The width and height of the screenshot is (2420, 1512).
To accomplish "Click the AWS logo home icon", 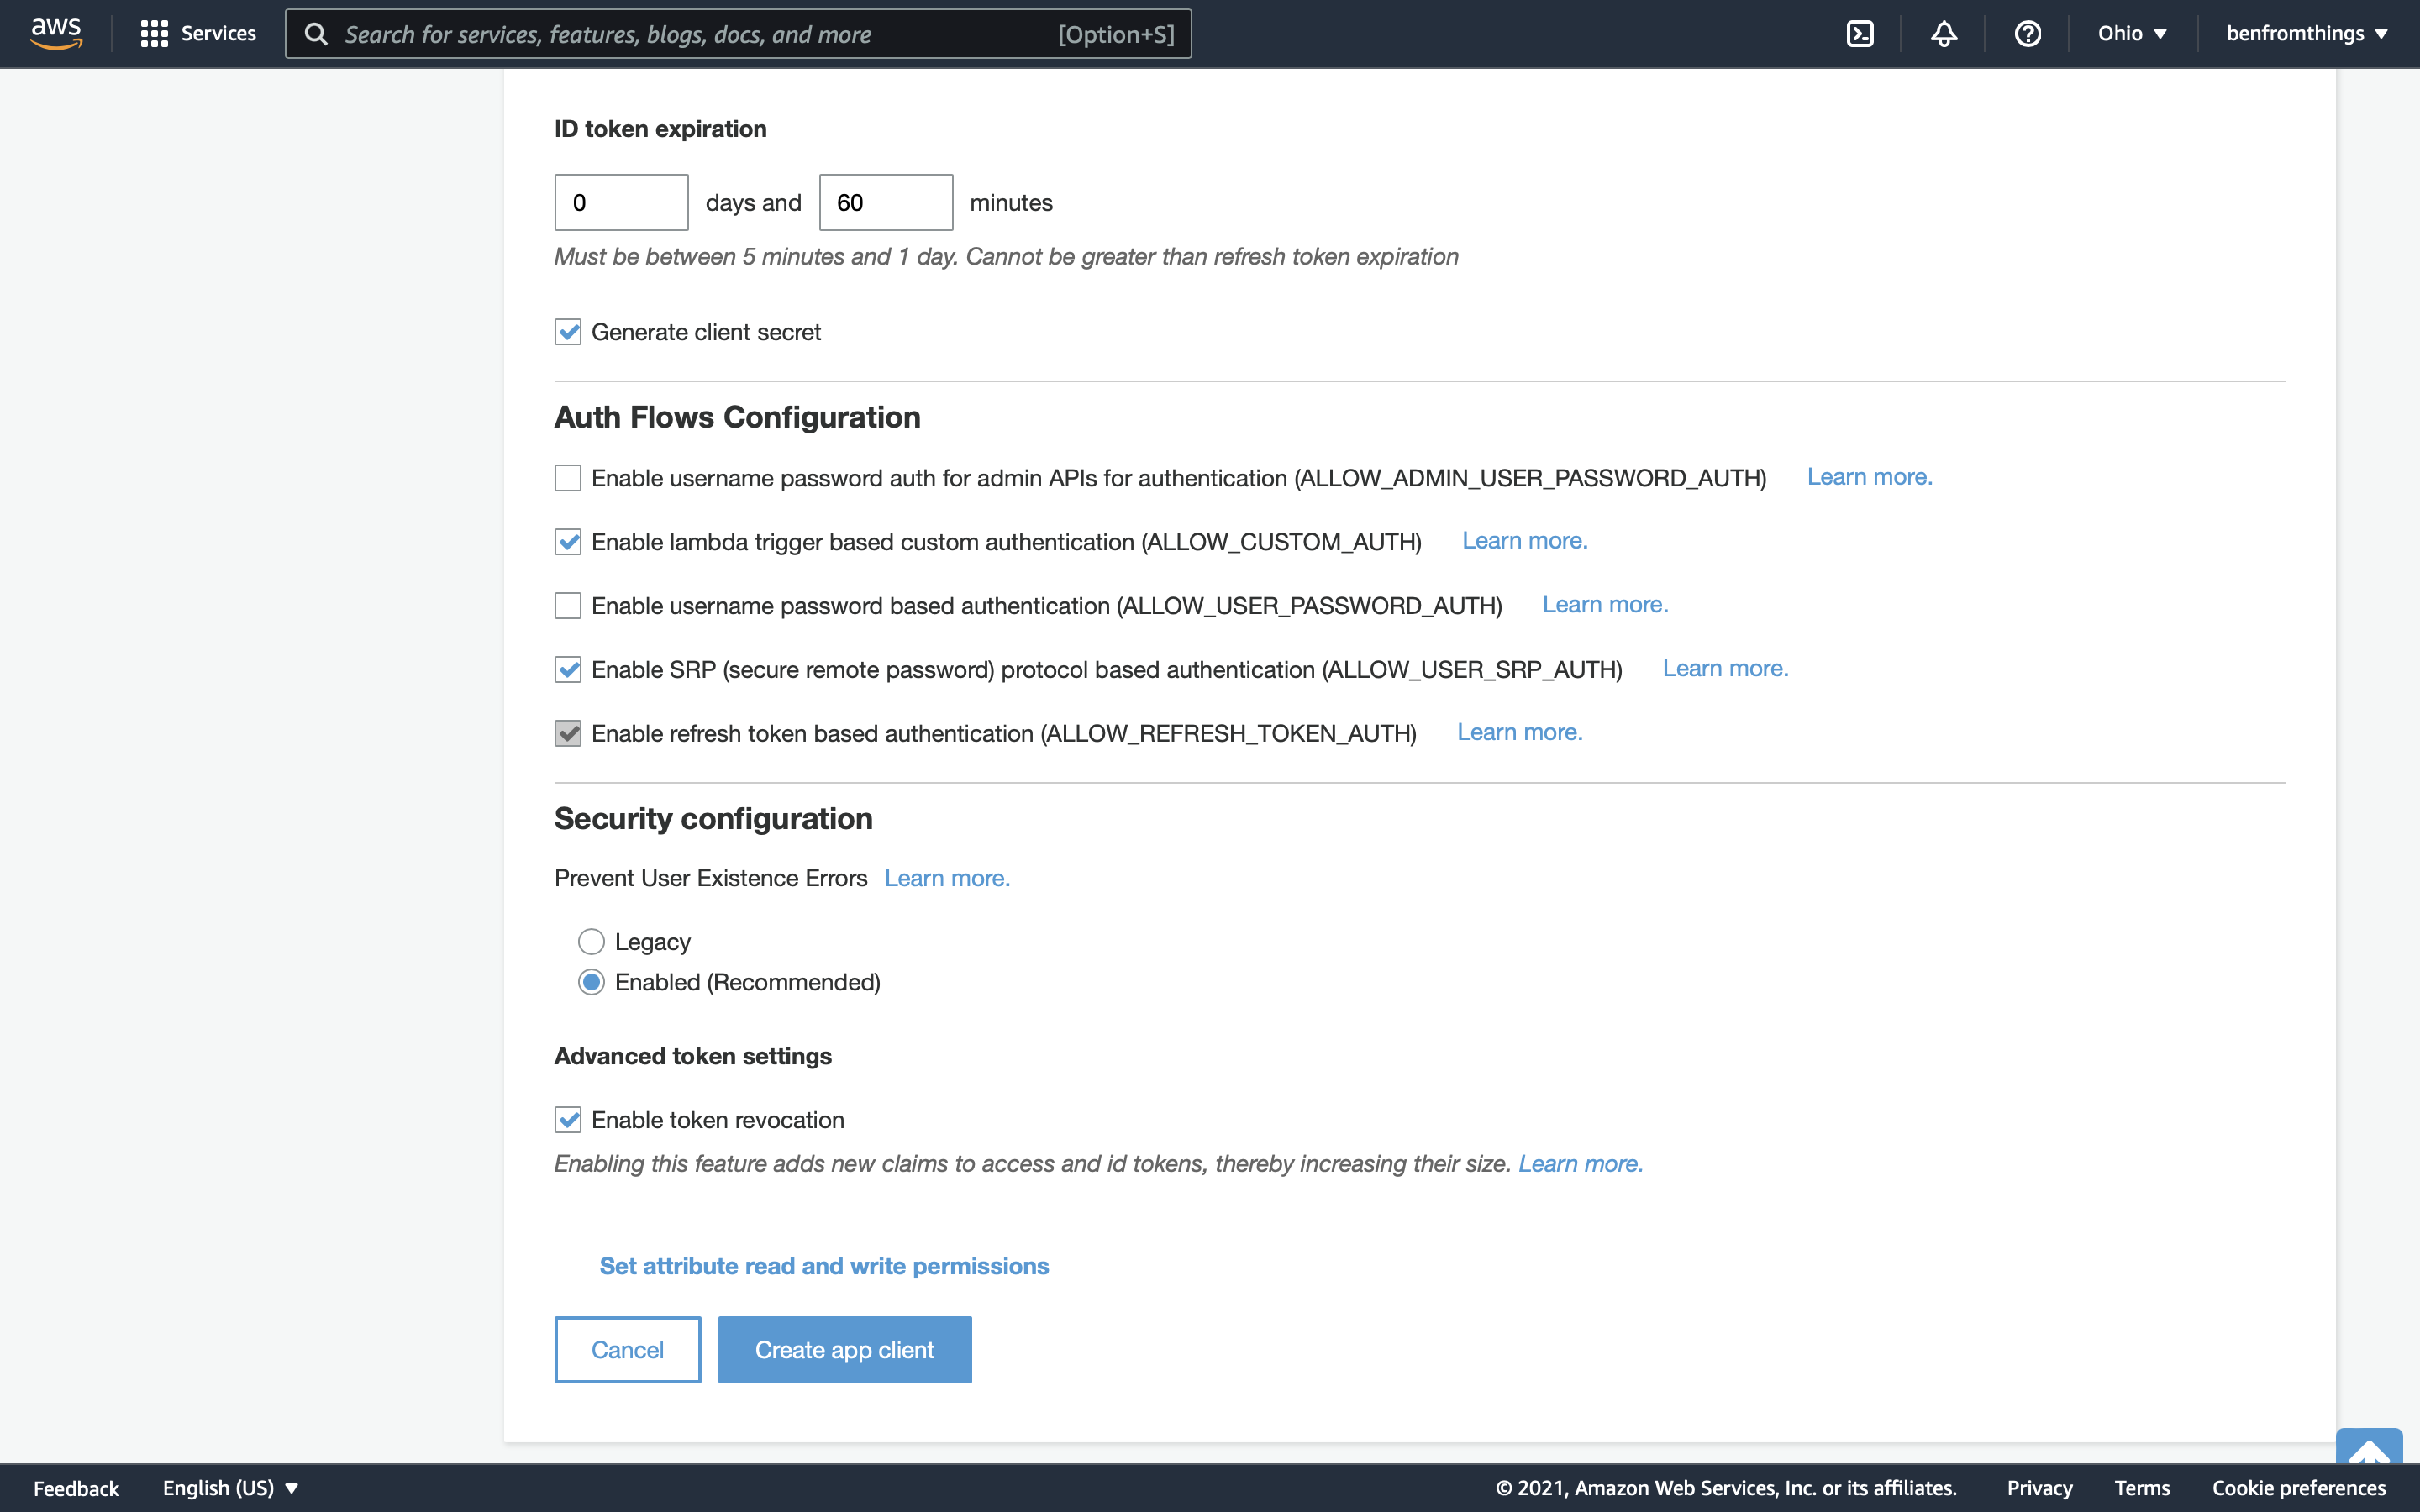I will pos(56,33).
